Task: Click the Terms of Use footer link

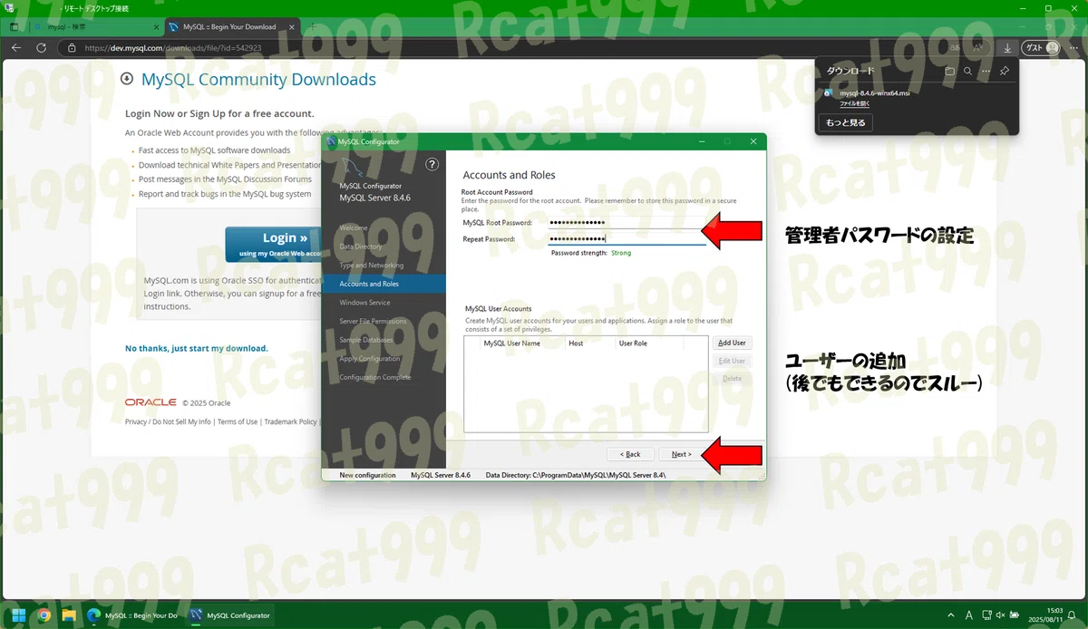Action: point(238,421)
